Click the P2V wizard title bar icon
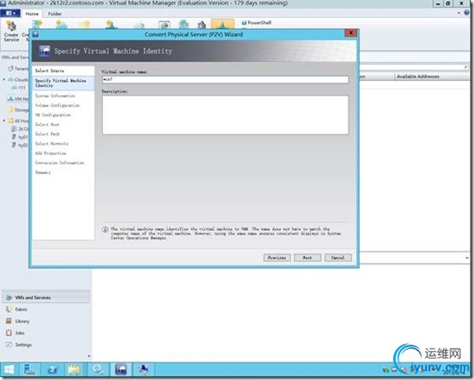Image resolution: width=474 pixels, height=380 pixels. pyautogui.click(x=35, y=35)
